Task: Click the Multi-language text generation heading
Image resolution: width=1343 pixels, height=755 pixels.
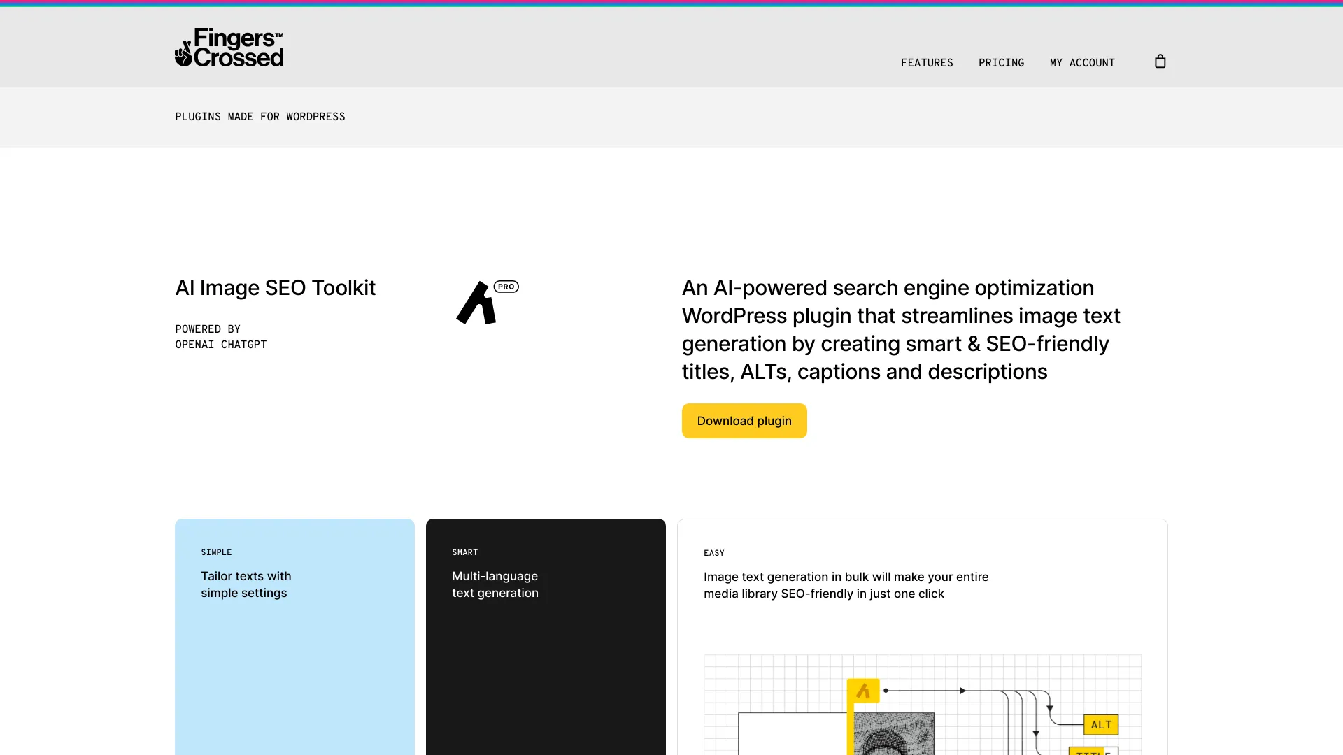Action: coord(495,584)
